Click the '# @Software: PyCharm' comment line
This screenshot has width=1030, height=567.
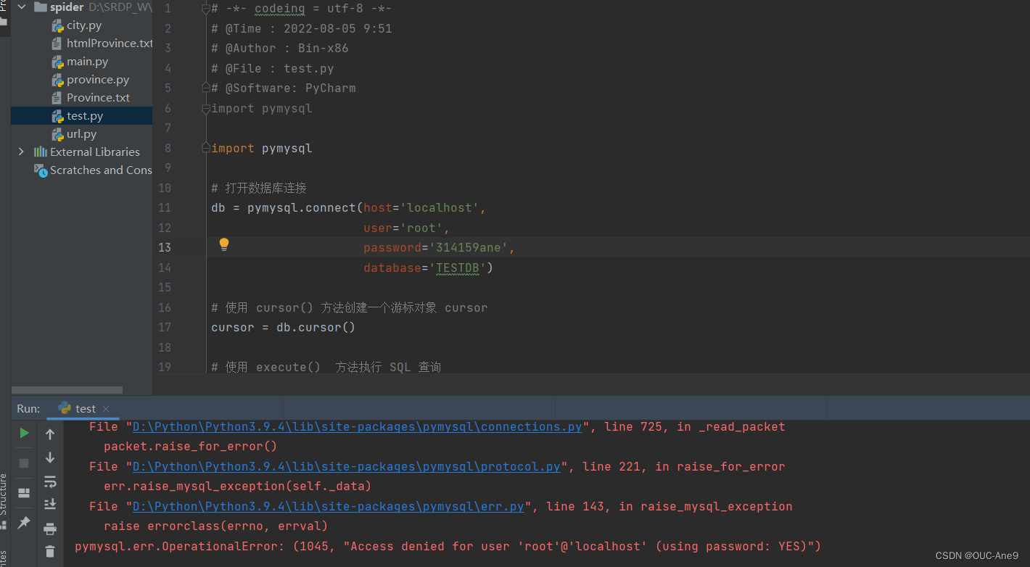tap(284, 88)
